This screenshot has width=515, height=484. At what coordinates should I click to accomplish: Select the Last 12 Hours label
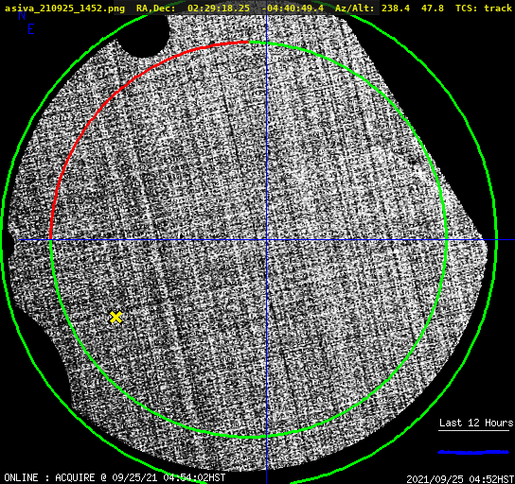tap(476, 423)
